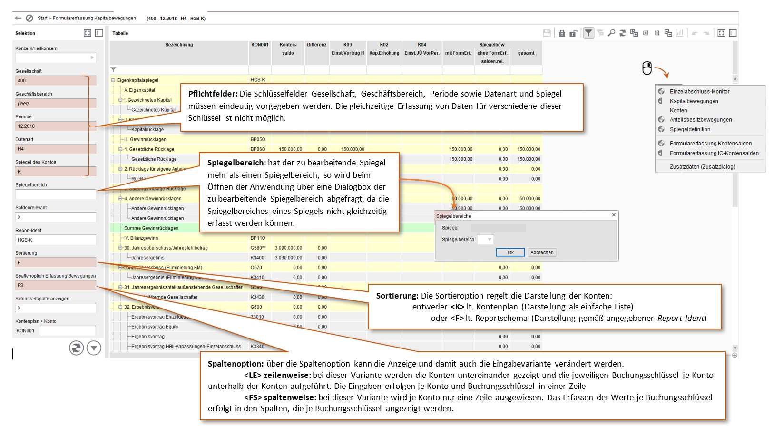
Task: Open Spiegeldefinition from the context menu
Action: pyautogui.click(x=690, y=129)
